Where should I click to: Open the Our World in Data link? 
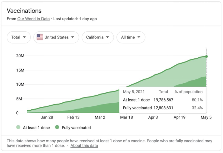coord(34,19)
